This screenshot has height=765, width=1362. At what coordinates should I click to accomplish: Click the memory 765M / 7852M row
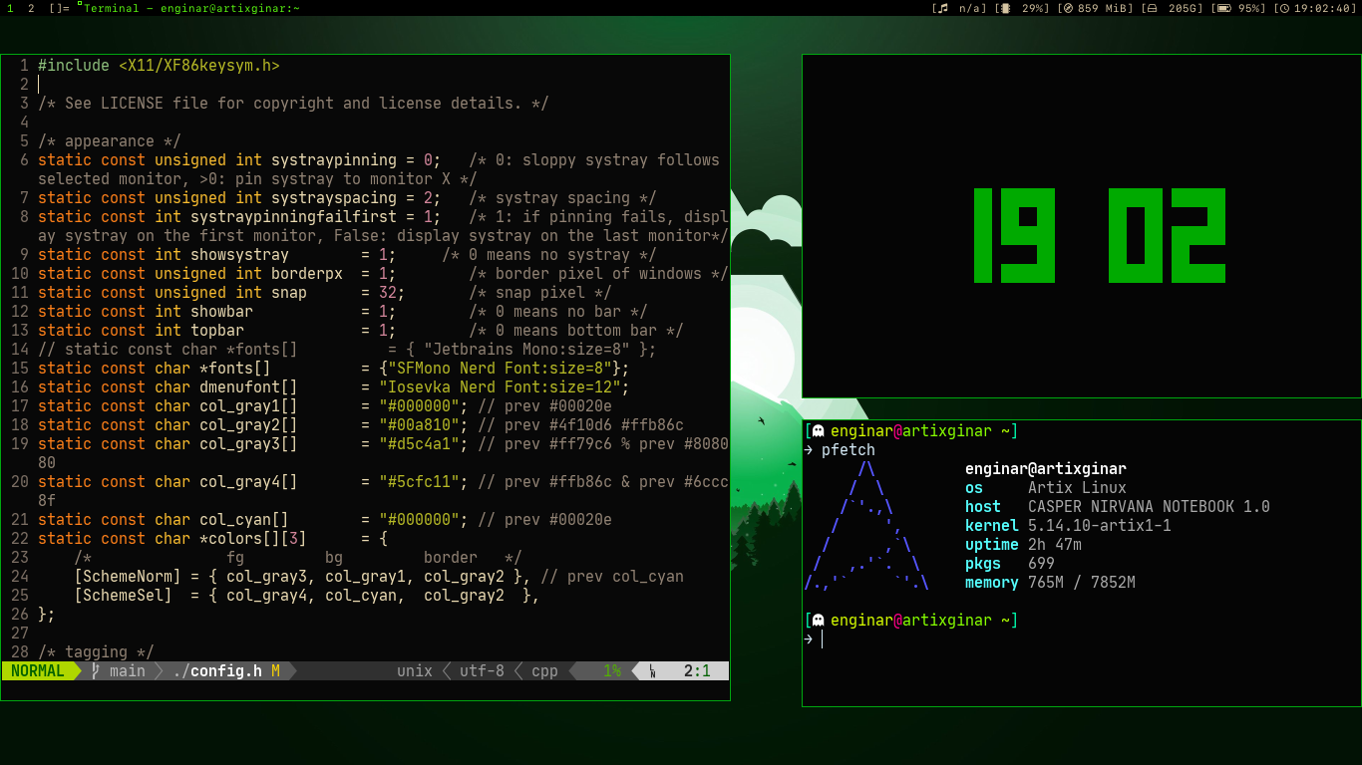click(1050, 583)
